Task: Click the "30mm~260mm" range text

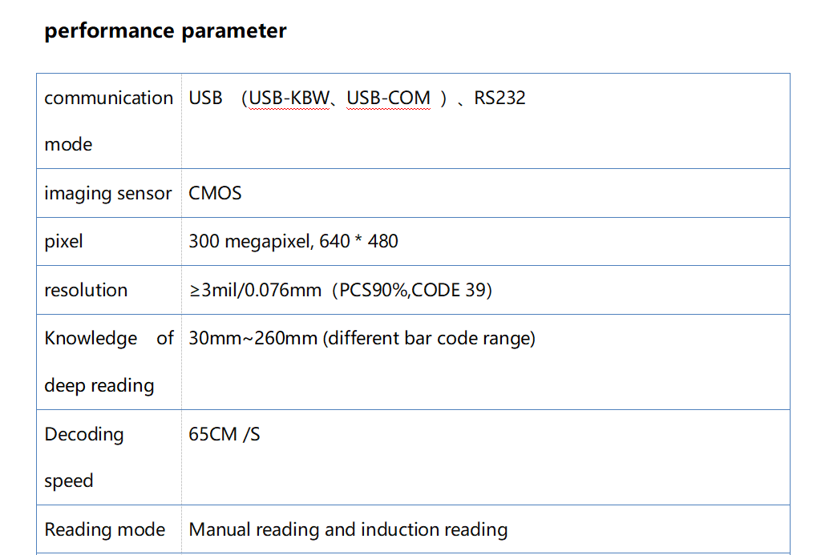Action: (x=253, y=338)
